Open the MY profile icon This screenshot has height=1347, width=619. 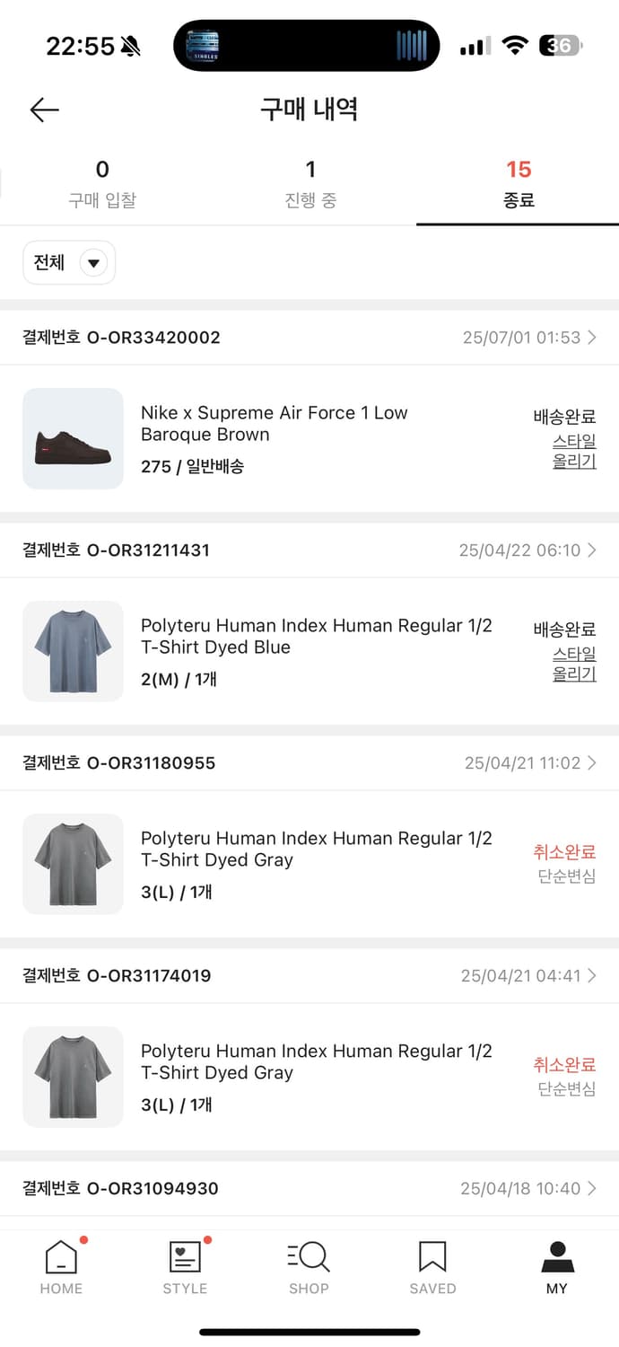point(557,1257)
